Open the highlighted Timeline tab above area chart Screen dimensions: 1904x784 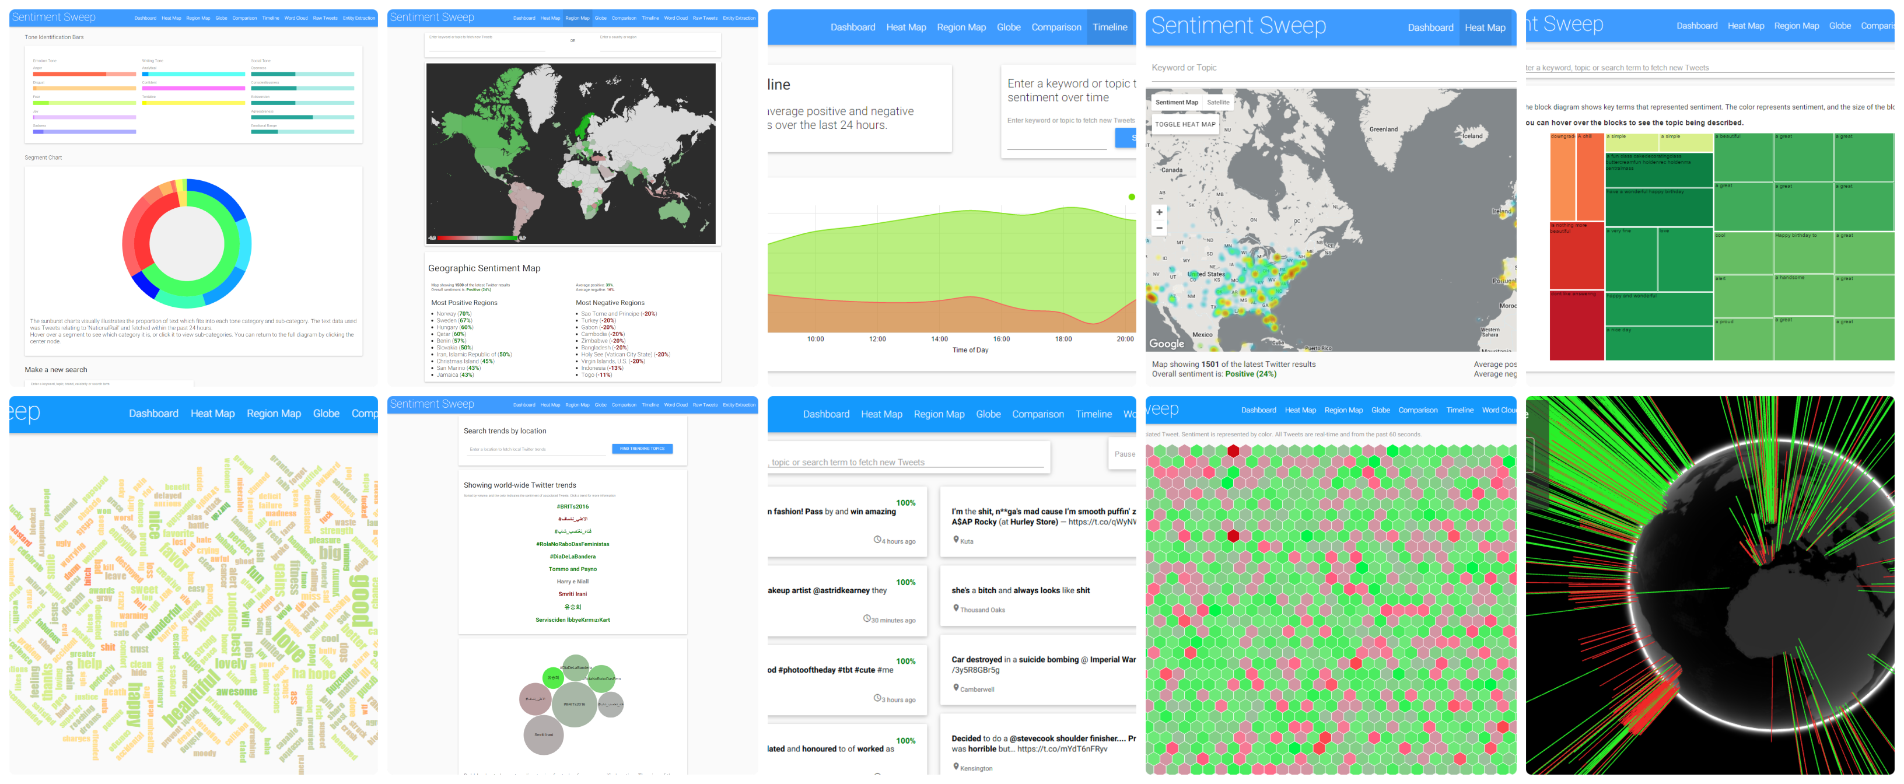click(x=1109, y=27)
